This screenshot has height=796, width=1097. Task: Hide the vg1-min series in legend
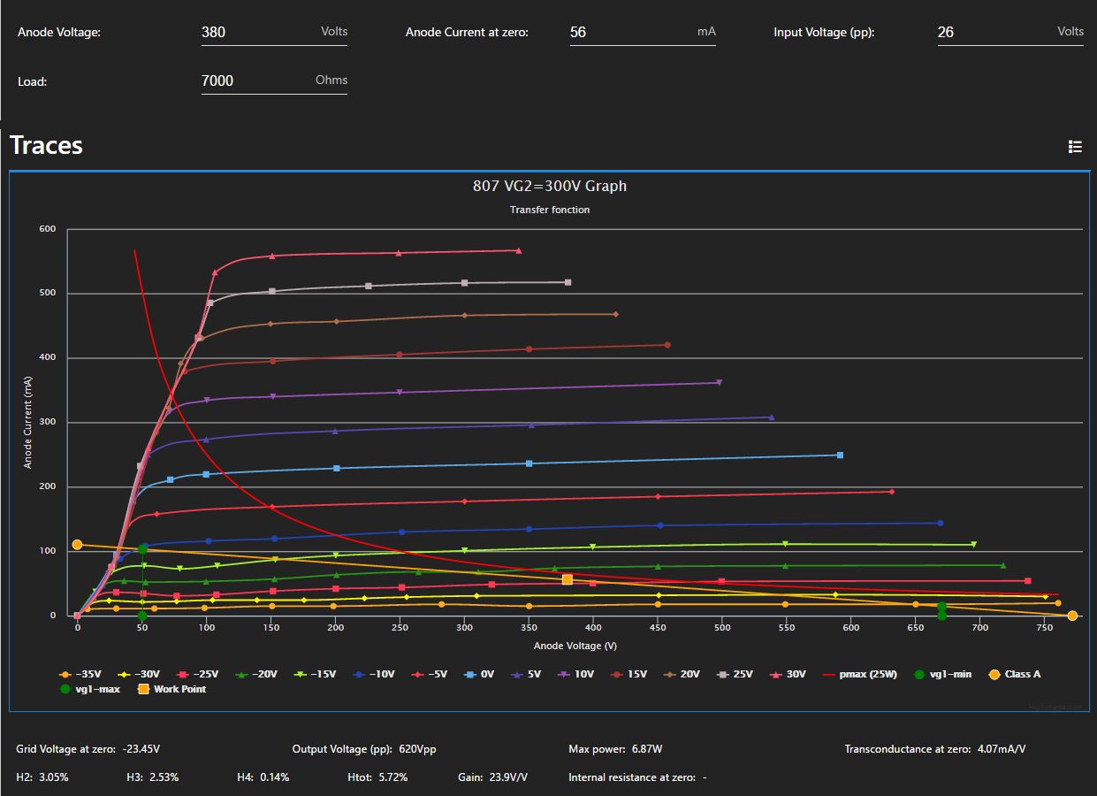tap(942, 674)
